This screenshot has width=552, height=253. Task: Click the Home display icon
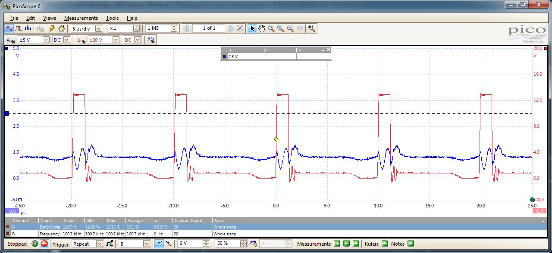(x=62, y=28)
